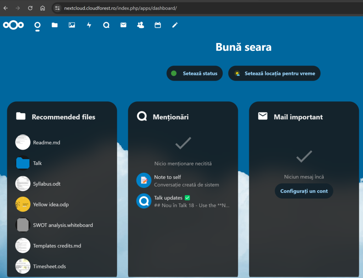Click the browser address bar URL
The height and width of the screenshot is (278, 363).
pyautogui.click(x=121, y=8)
